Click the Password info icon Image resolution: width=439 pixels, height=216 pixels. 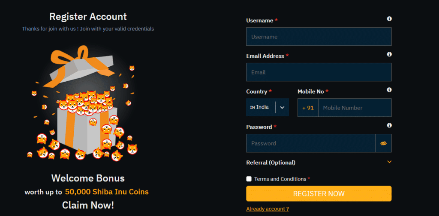tap(389, 125)
